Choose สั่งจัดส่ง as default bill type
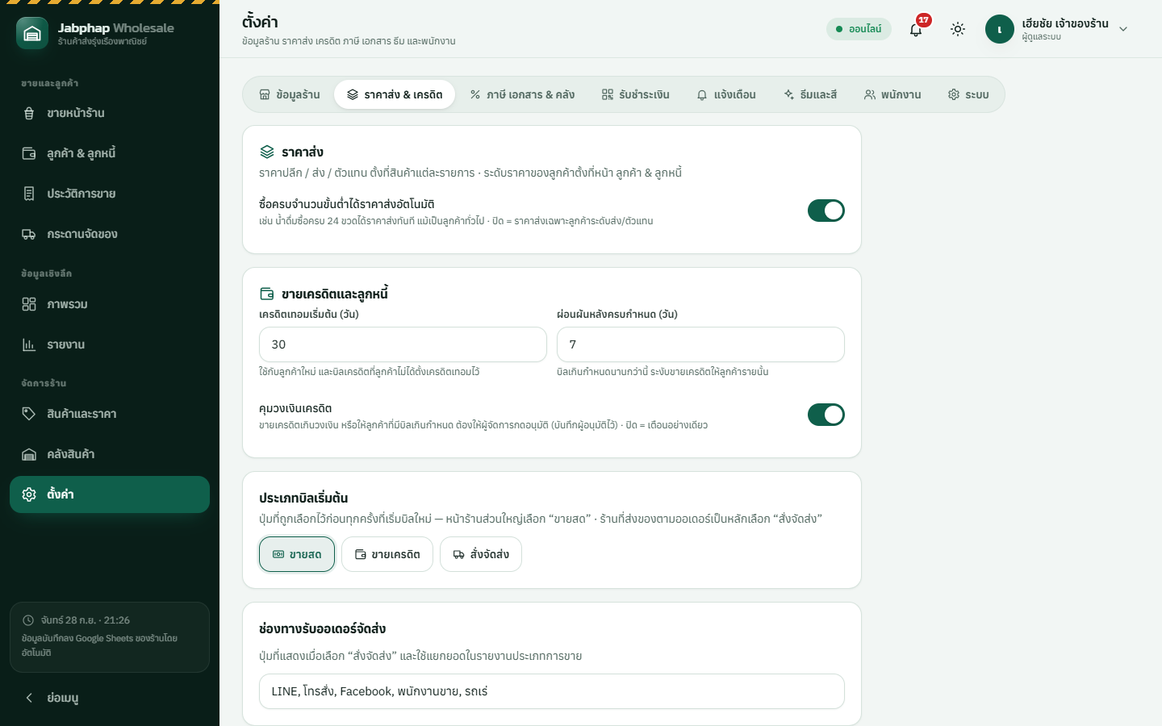 [481, 554]
